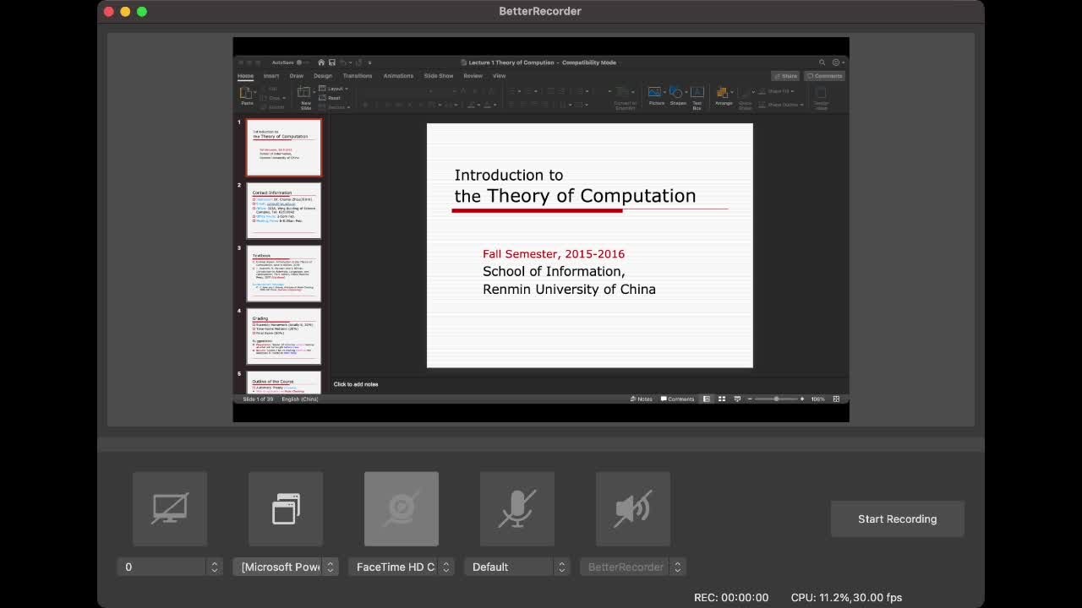This screenshot has height=608, width=1082.
Task: Click the Shapes icon in the ribbon
Action: pos(677,93)
